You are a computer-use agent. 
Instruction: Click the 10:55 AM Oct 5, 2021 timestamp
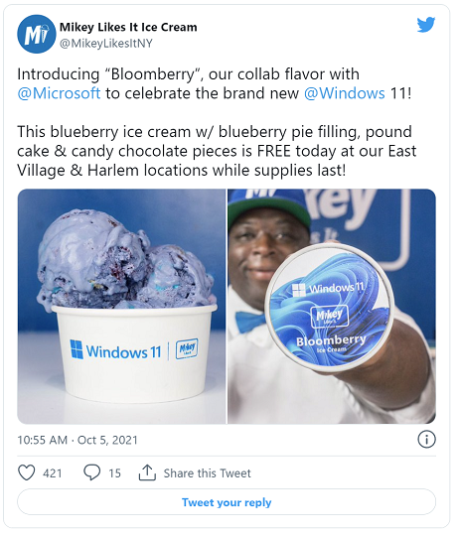coord(77,440)
